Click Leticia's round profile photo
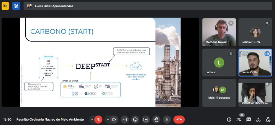Image resolution: width=275 pixels, height=125 pixels. (x=255, y=32)
